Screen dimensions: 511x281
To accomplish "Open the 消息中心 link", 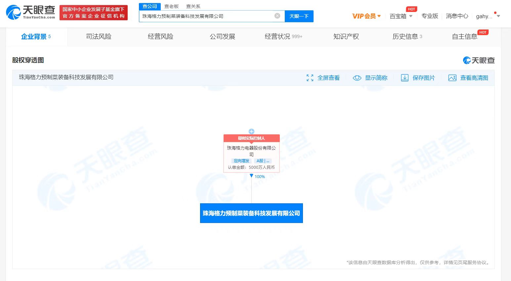I will 457,16.
